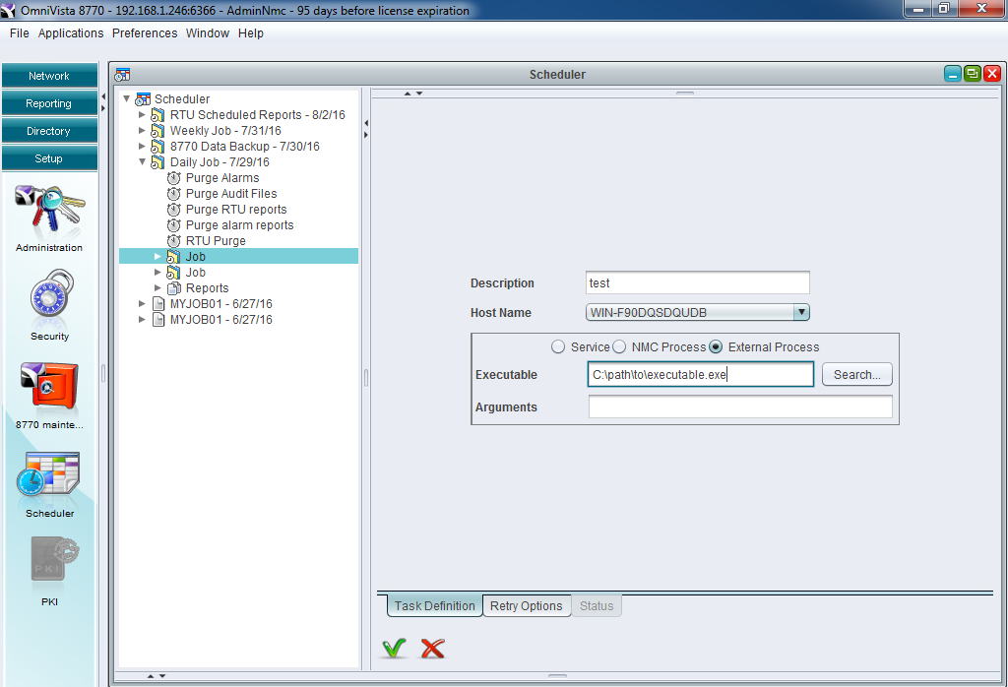Expand RTU Scheduled Reports - 8/2/16 node
Viewport: 1008px width, 687px height.
click(x=142, y=114)
